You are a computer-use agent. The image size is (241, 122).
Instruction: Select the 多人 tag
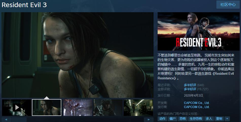pyautogui.click(x=209, y=119)
